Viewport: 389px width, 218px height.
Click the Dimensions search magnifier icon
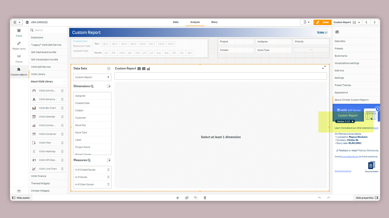coord(92,86)
